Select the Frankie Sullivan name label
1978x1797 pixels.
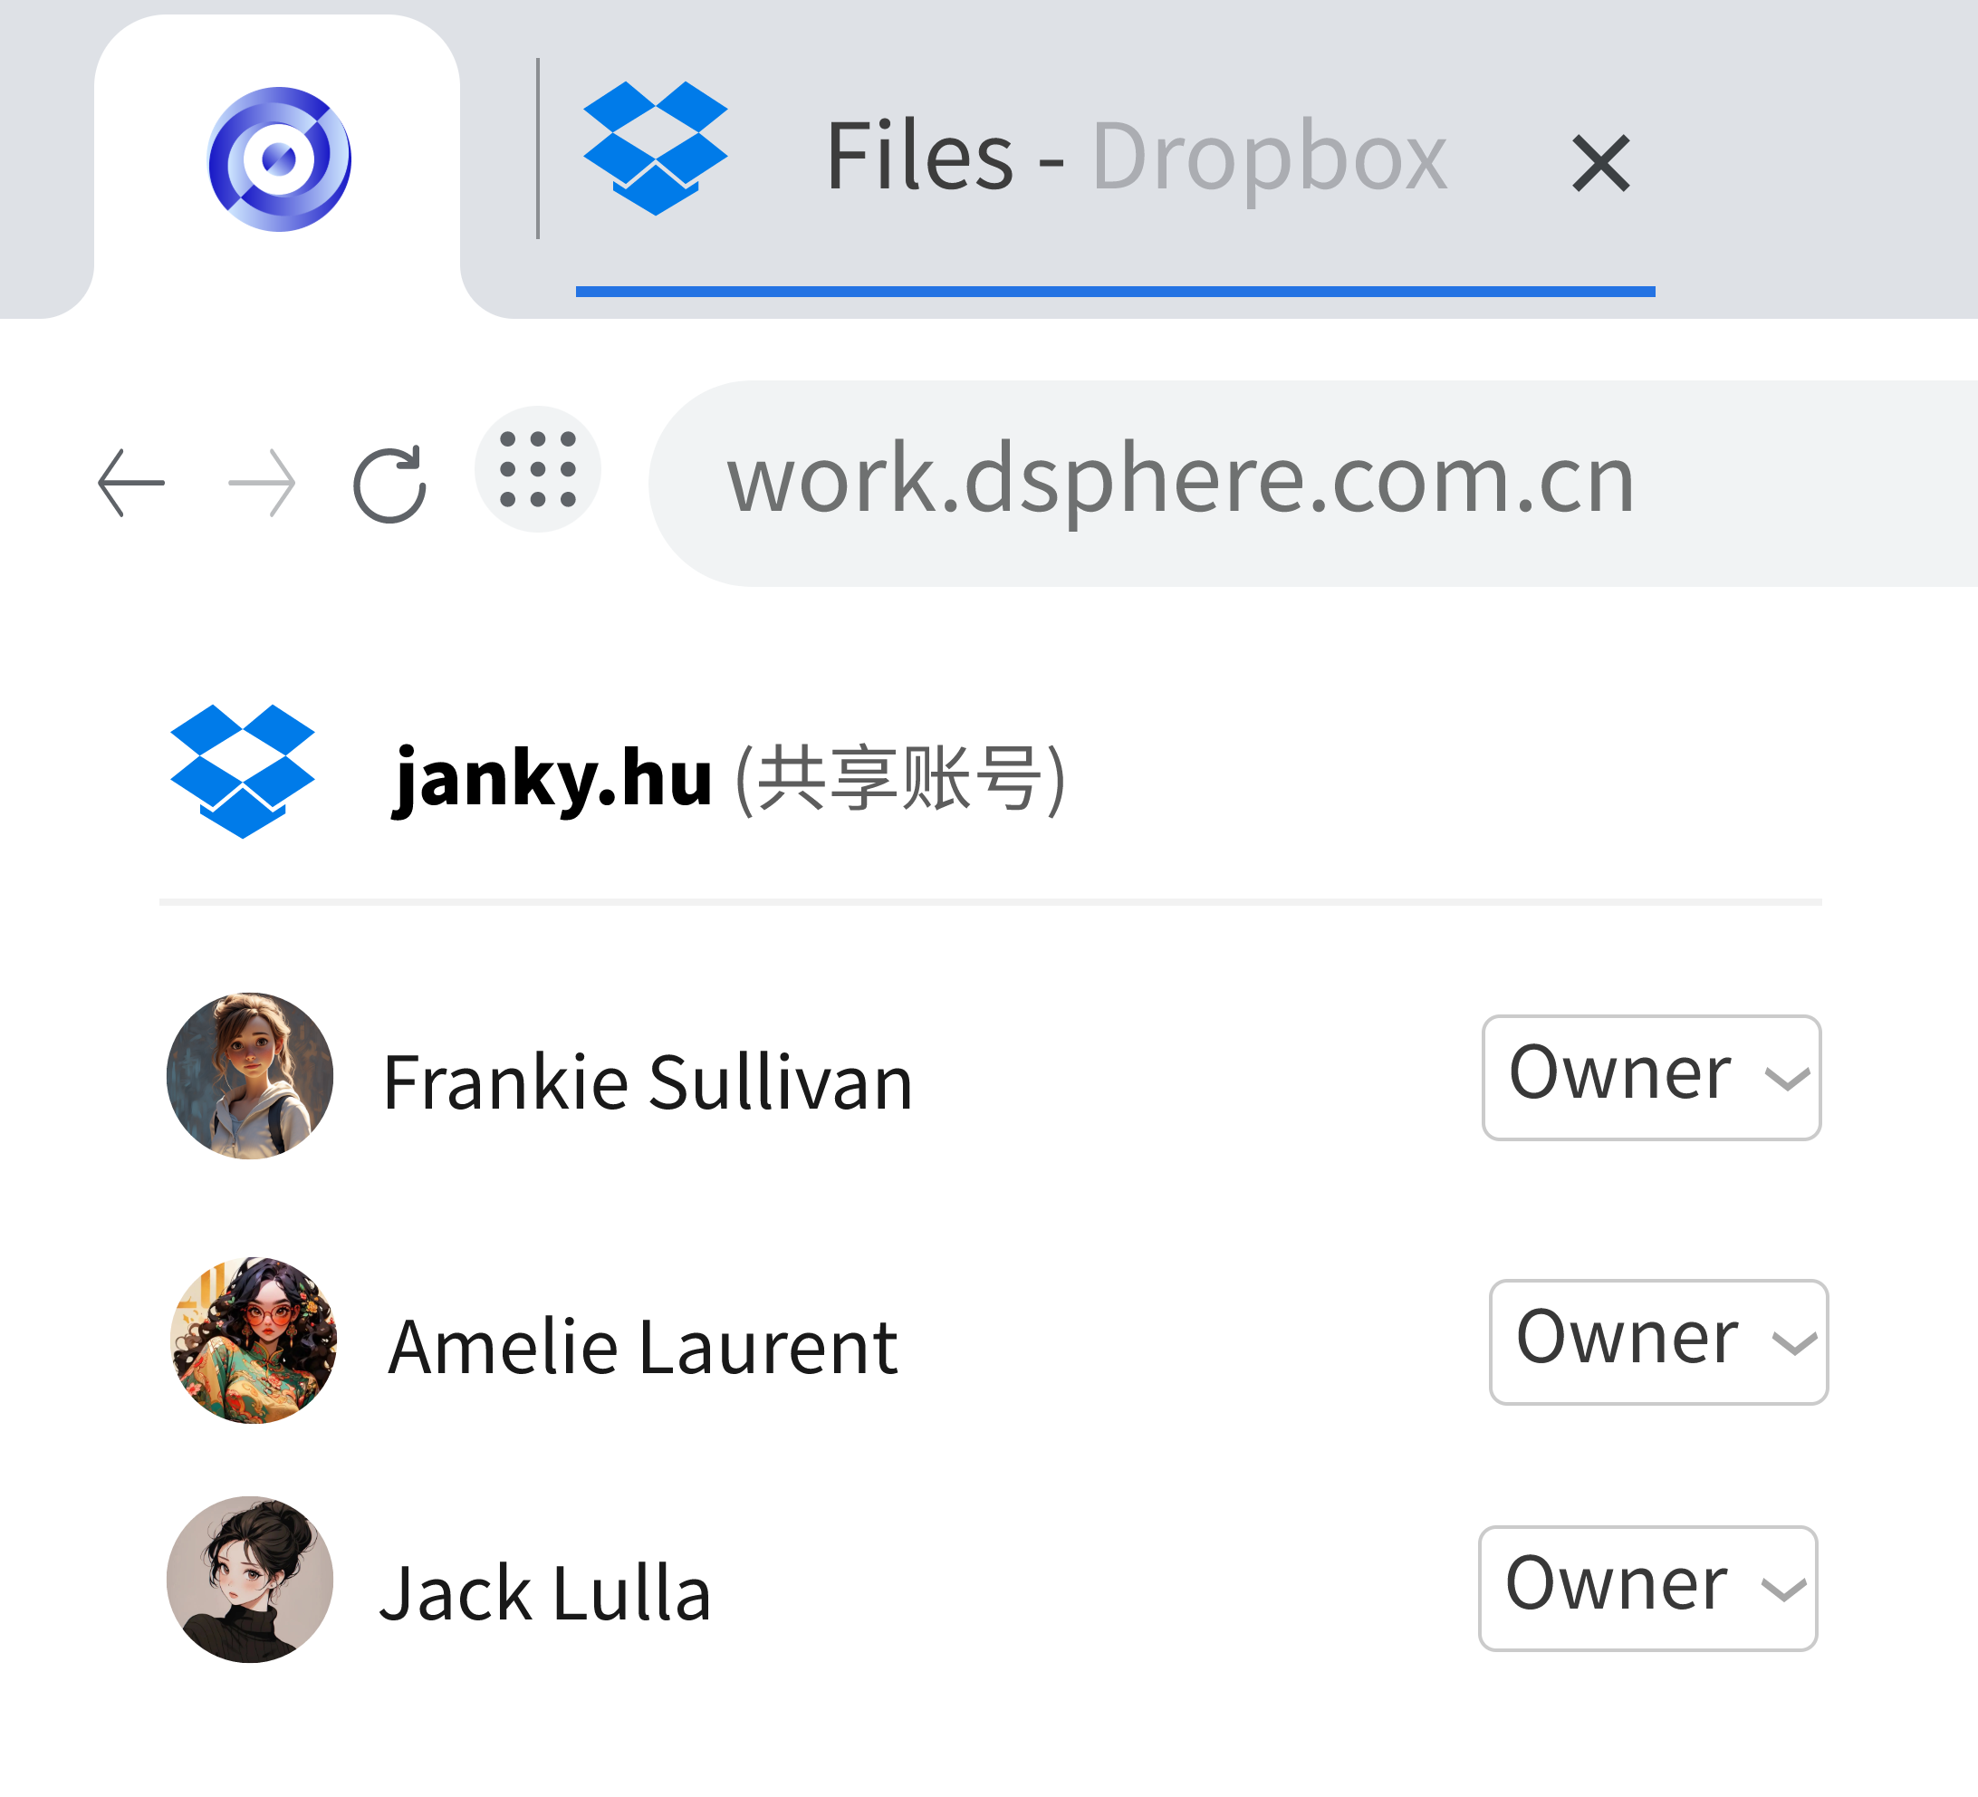(648, 1081)
